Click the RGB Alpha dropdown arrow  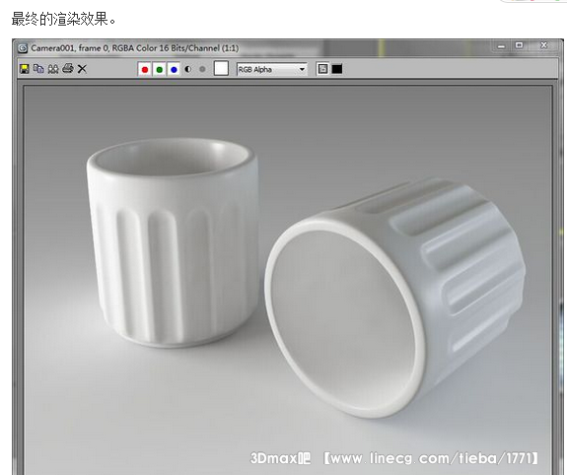pos(302,69)
